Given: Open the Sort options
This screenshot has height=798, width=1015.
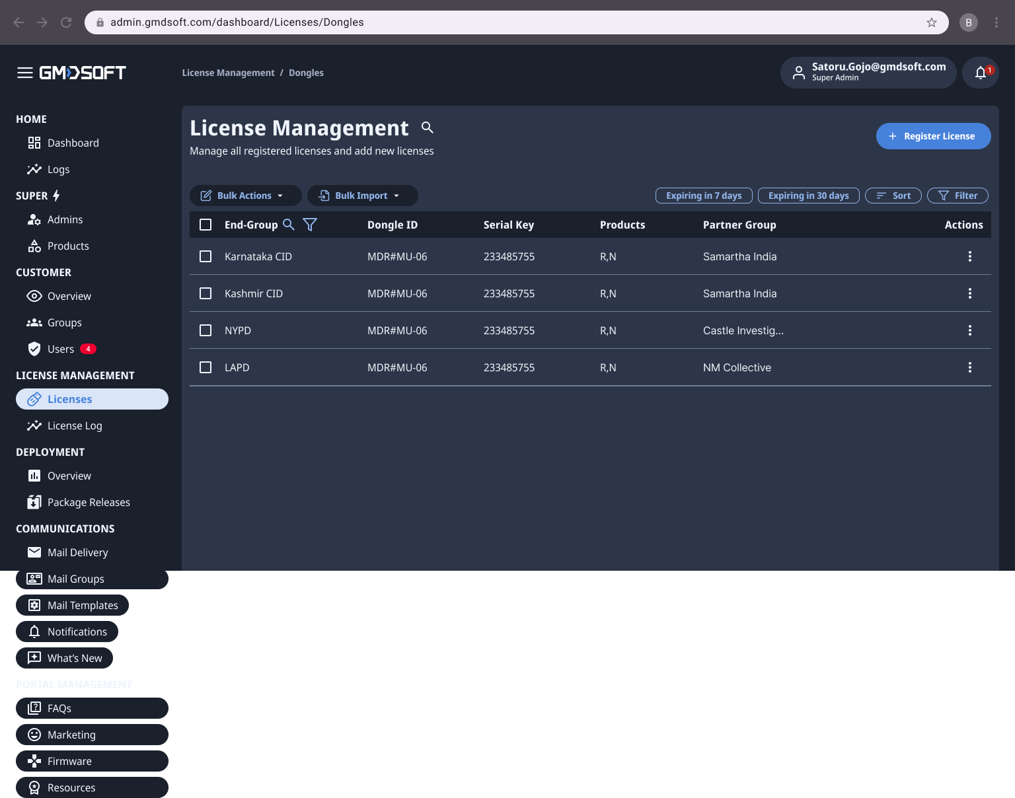Looking at the screenshot, I should tap(893, 196).
